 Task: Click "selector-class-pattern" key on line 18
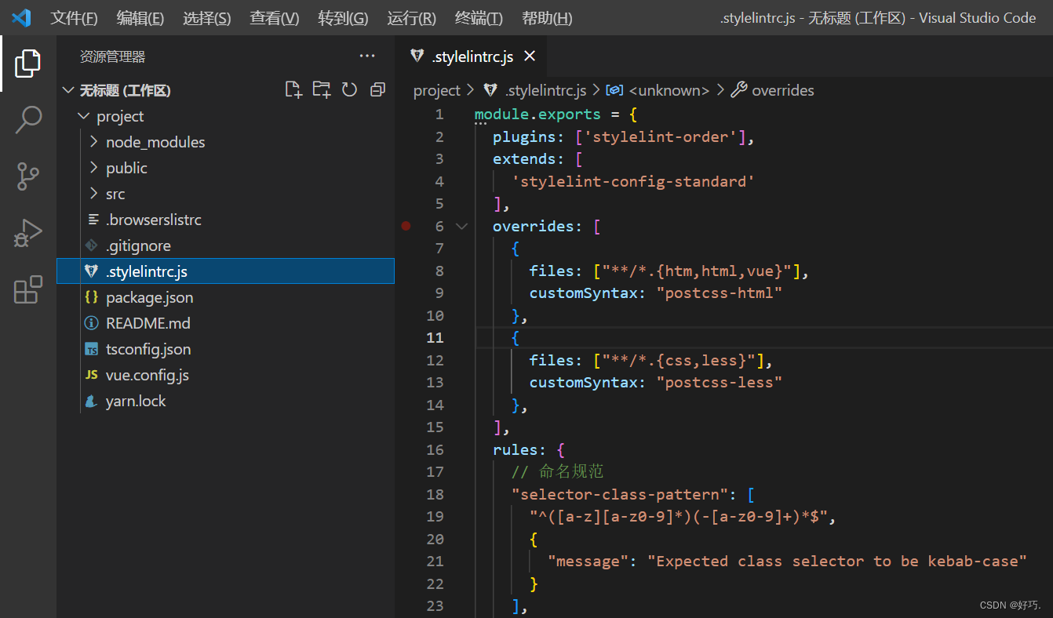point(620,494)
